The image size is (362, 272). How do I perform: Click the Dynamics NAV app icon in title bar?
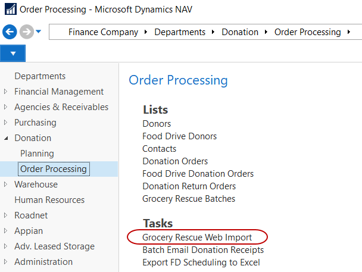tap(10, 10)
